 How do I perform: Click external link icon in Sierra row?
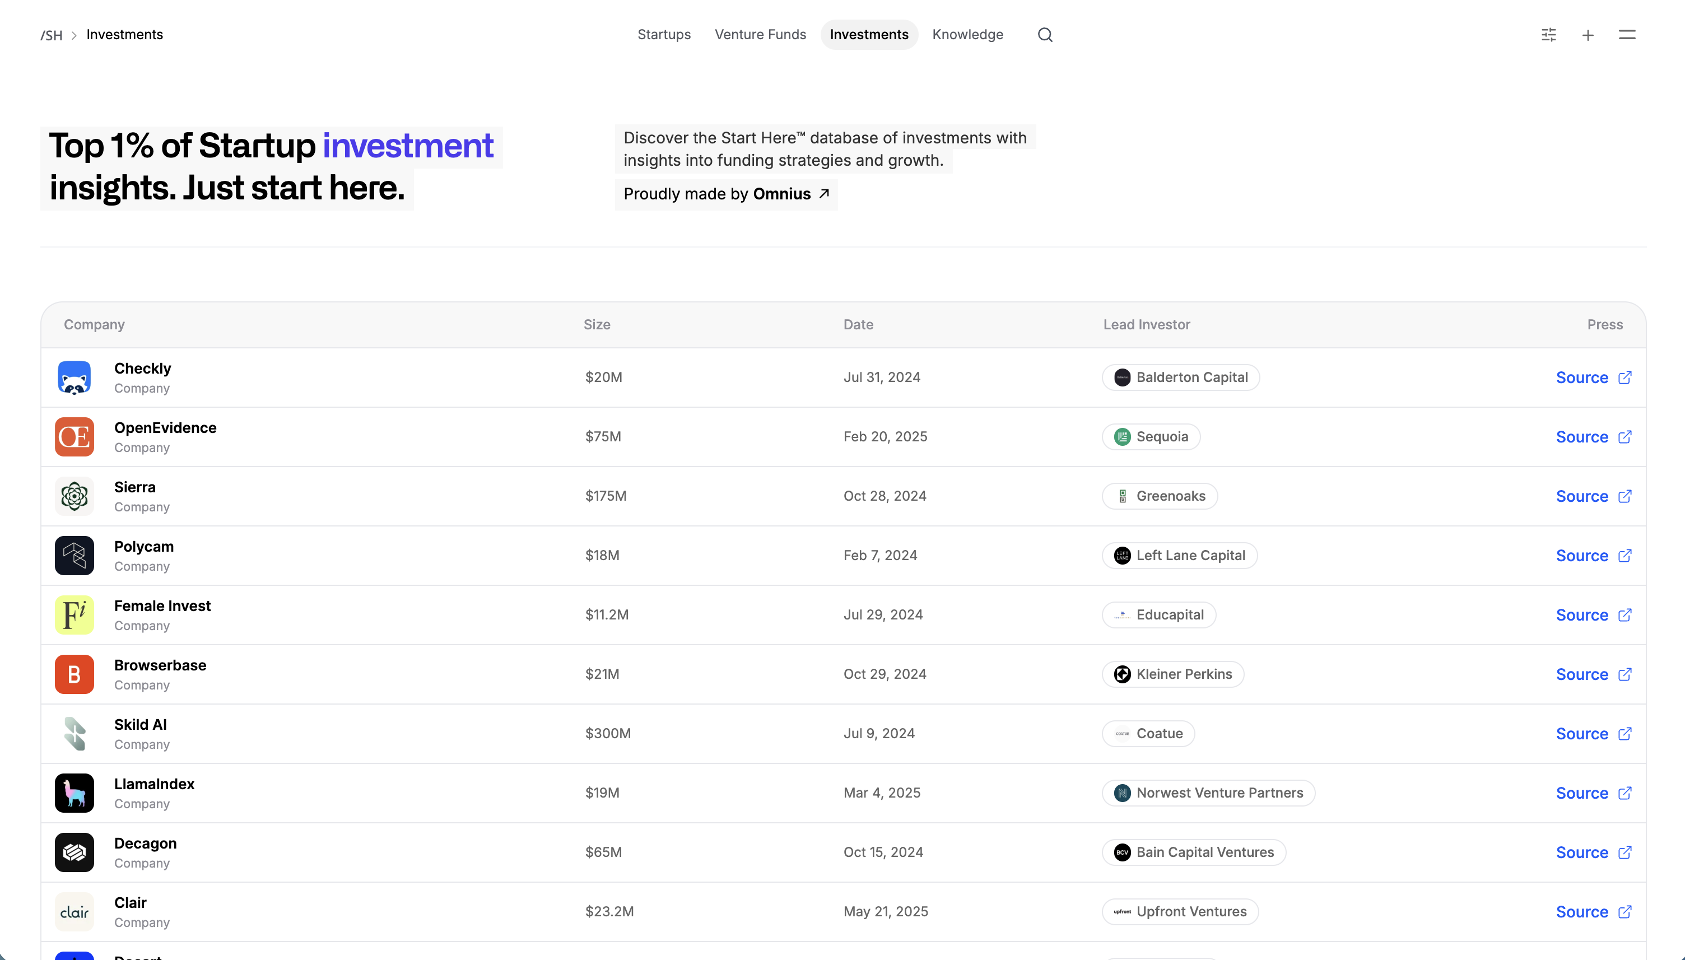[x=1625, y=496]
